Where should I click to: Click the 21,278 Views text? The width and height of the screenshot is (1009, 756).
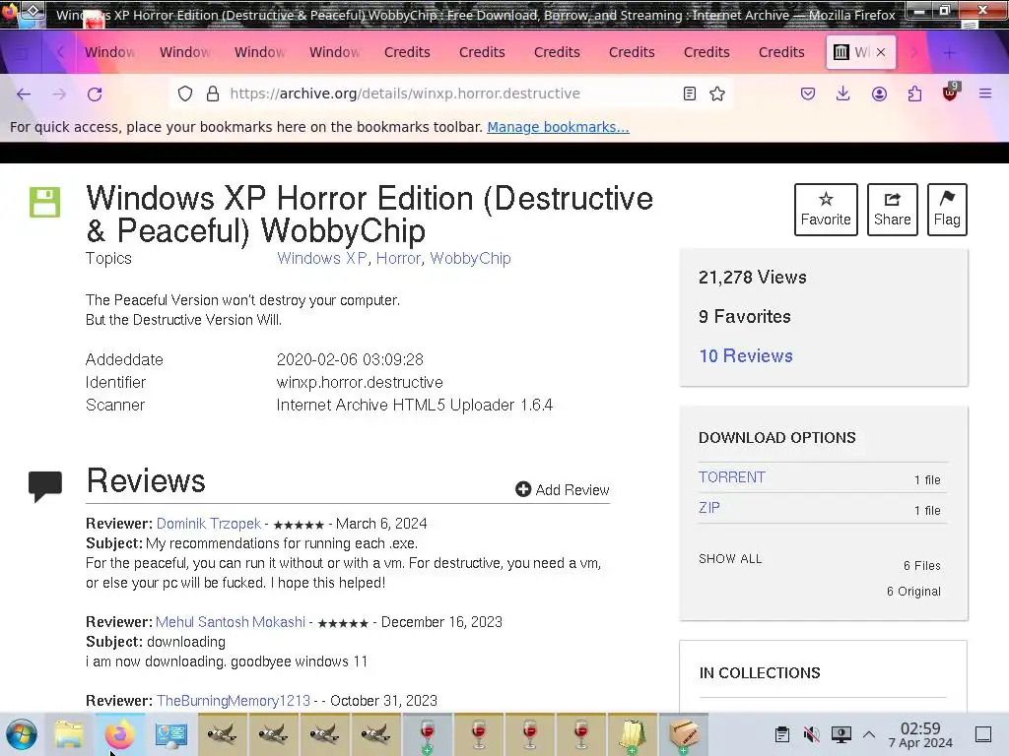[x=752, y=278]
